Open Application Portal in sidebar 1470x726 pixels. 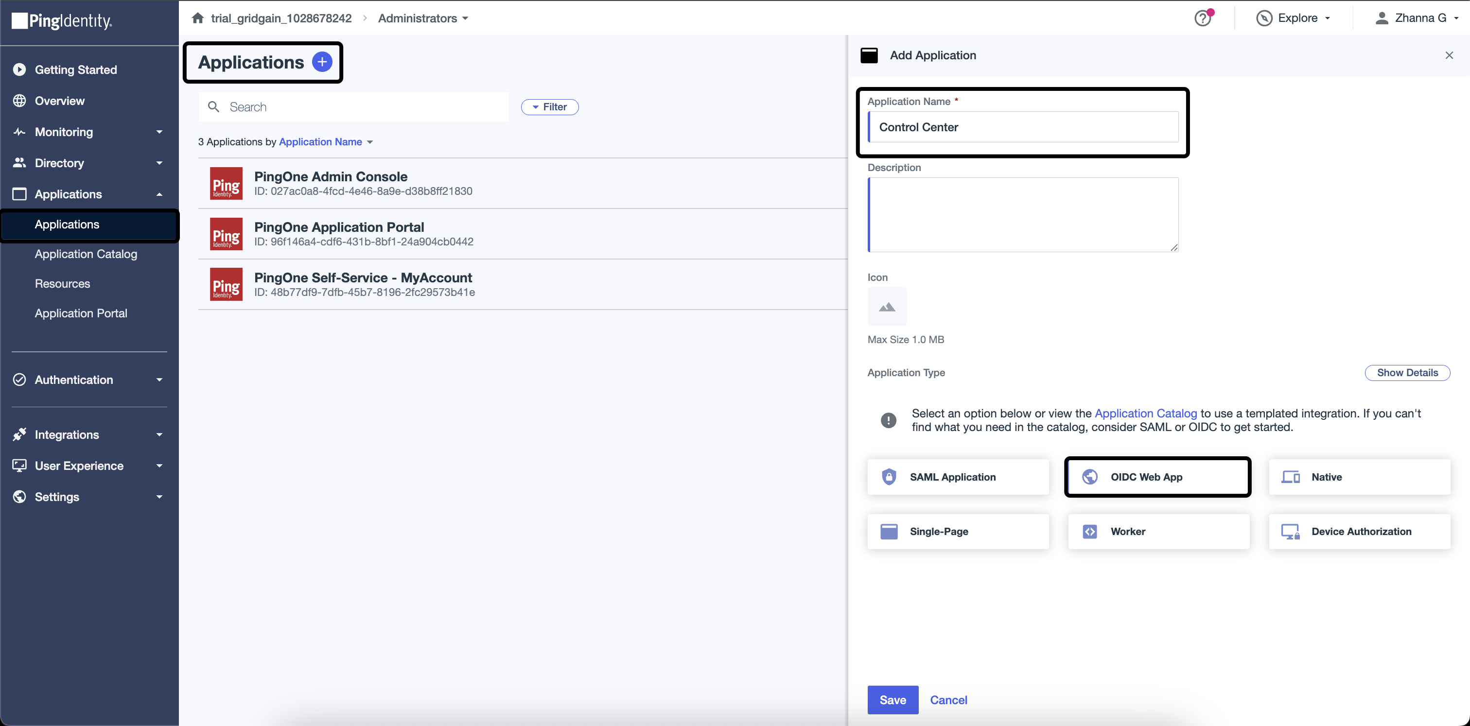(81, 313)
